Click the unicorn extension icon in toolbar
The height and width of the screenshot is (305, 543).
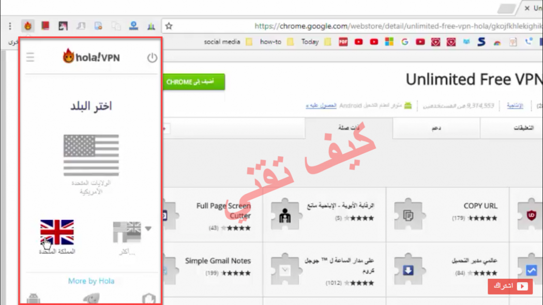click(x=63, y=26)
